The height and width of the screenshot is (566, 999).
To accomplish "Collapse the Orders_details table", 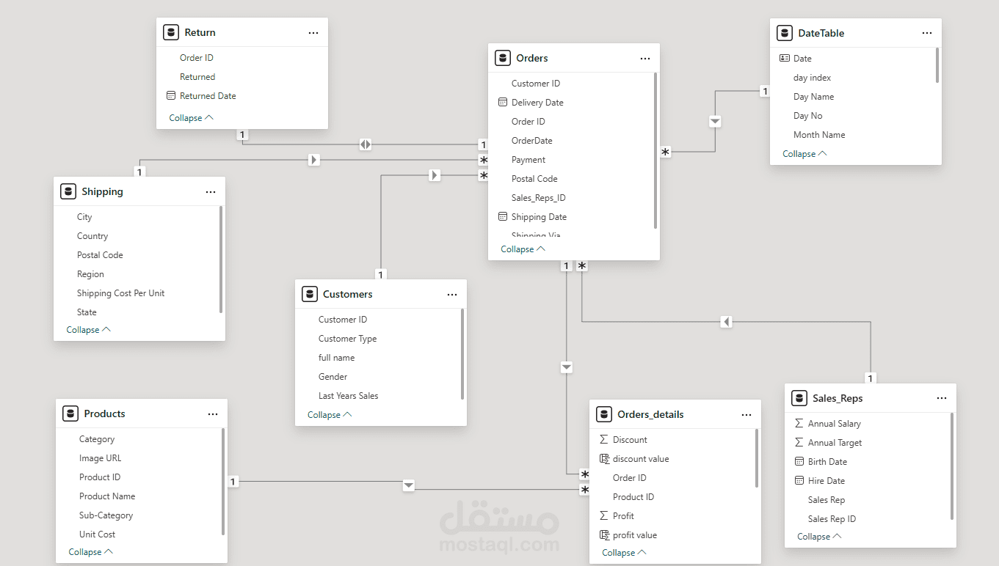I will click(x=624, y=553).
